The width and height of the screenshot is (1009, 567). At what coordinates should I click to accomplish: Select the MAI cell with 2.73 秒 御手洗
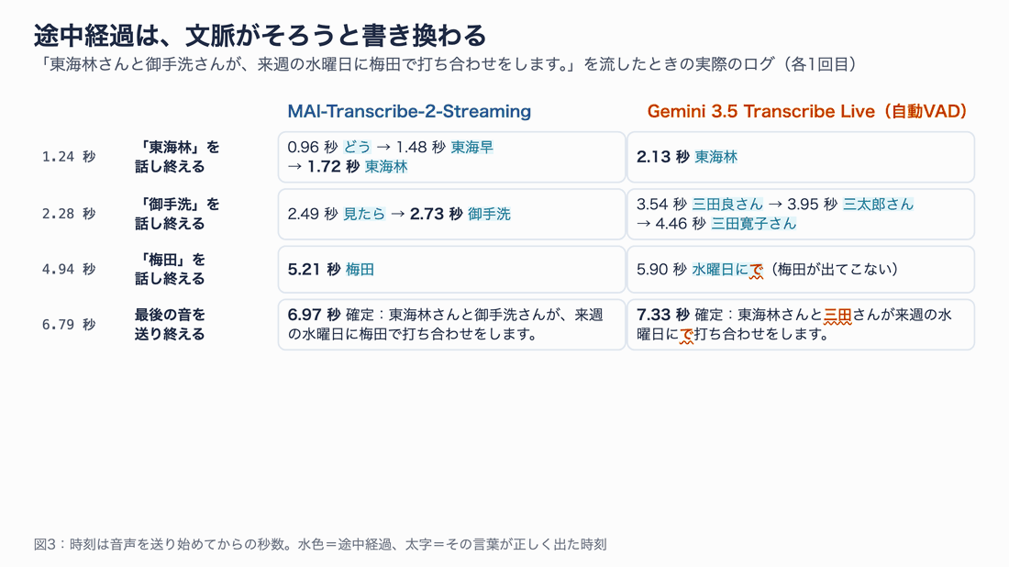(451, 214)
